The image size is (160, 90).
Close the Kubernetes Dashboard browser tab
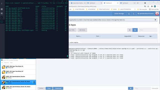click(85, 3)
